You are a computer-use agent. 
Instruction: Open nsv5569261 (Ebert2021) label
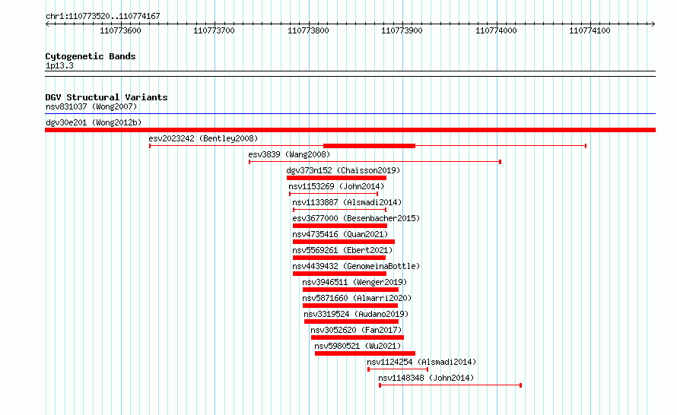click(342, 250)
